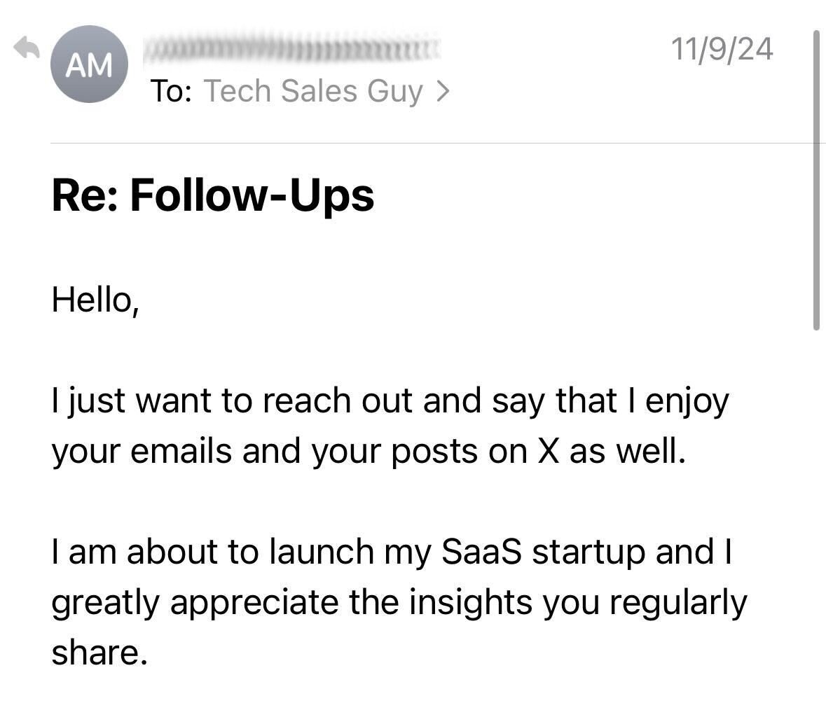Select the Tech Sales Guy recipient
The width and height of the screenshot is (826, 710).
pos(313,91)
